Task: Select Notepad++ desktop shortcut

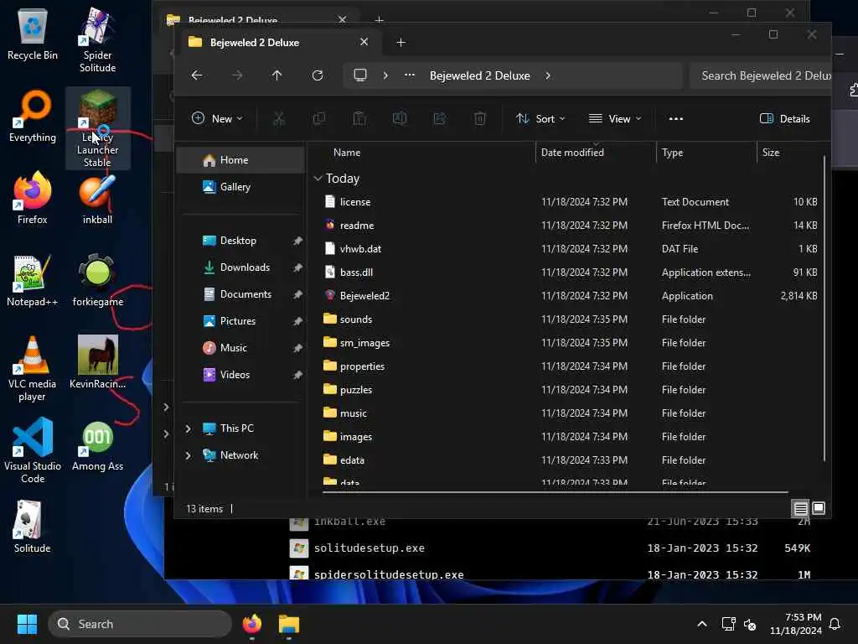Action: click(x=33, y=280)
